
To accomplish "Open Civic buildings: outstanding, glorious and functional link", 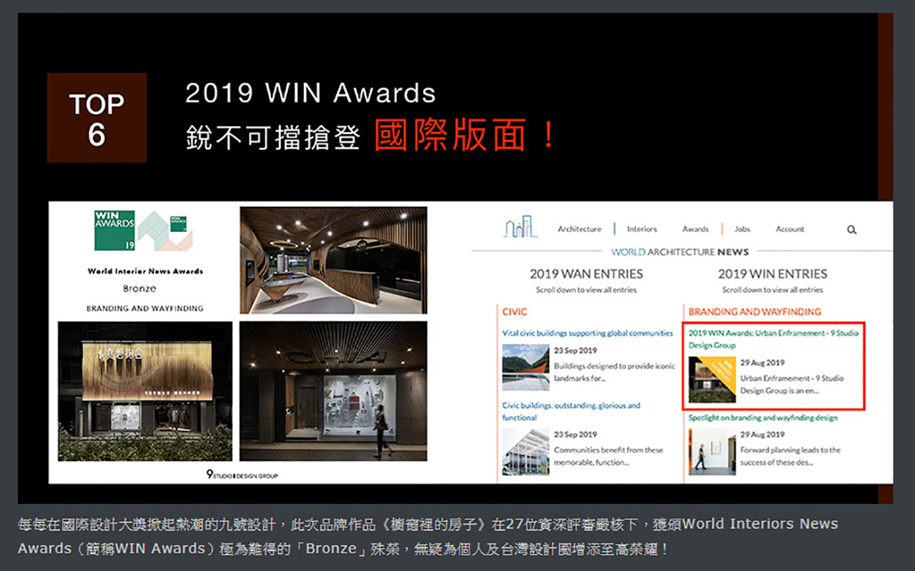I will (571, 411).
